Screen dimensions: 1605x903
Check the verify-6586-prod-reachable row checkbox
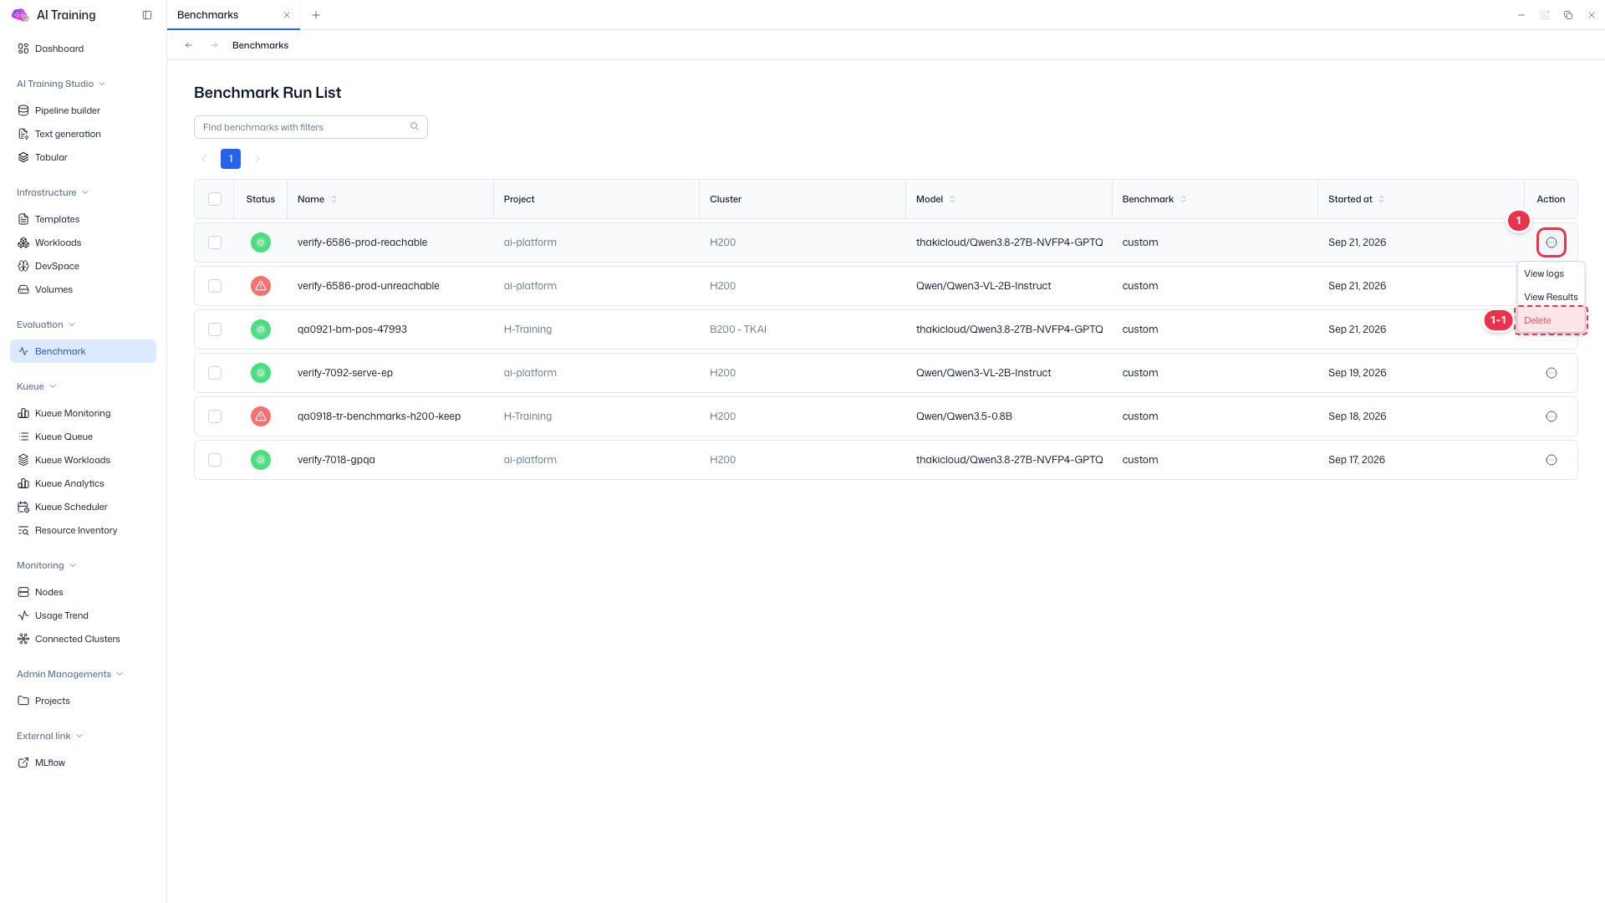pos(215,242)
